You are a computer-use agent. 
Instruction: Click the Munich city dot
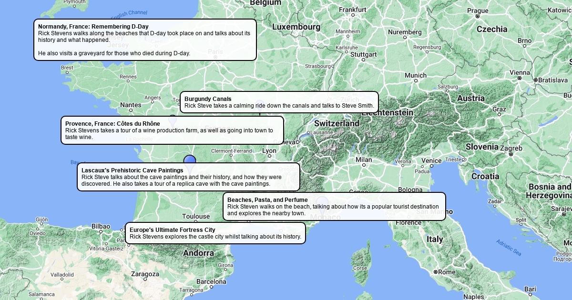[416, 81]
